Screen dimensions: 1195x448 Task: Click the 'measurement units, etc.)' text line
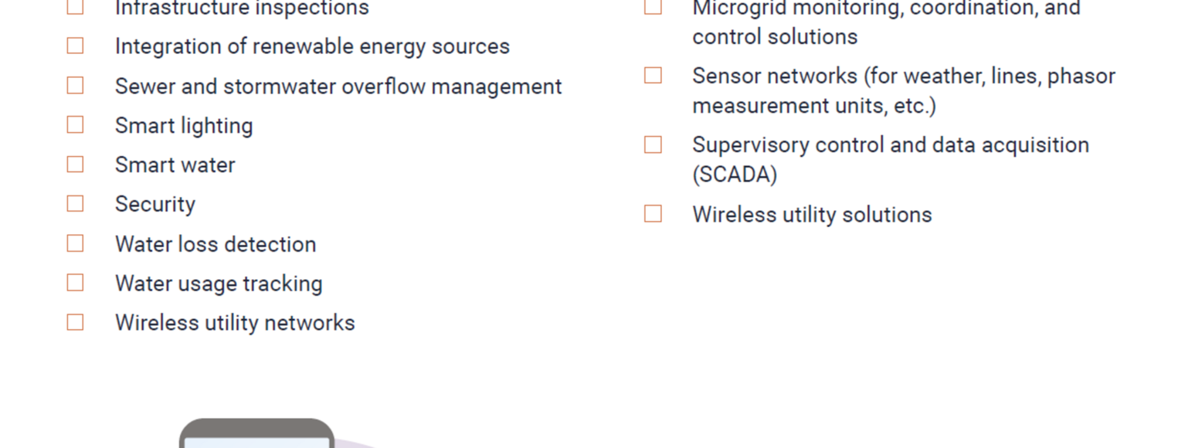(x=814, y=106)
